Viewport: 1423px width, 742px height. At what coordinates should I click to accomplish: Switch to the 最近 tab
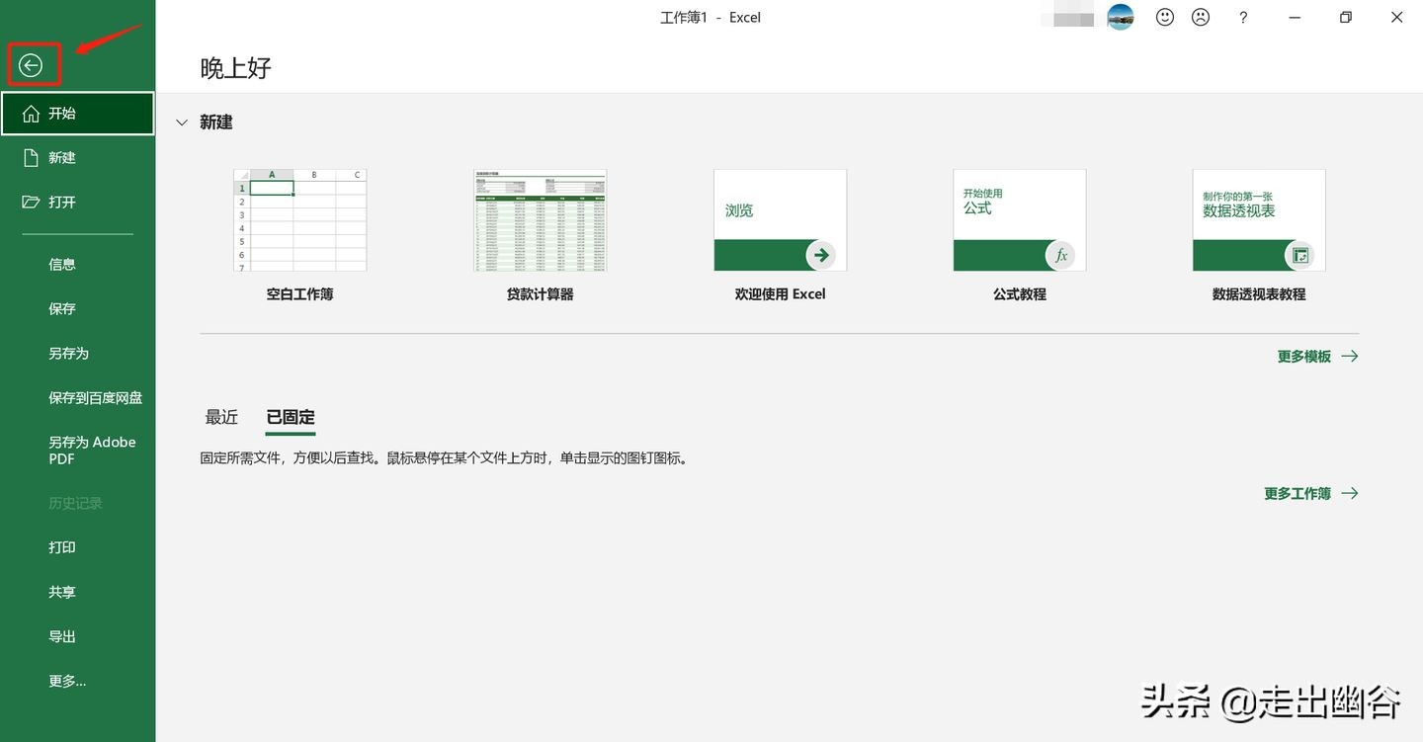pos(221,417)
